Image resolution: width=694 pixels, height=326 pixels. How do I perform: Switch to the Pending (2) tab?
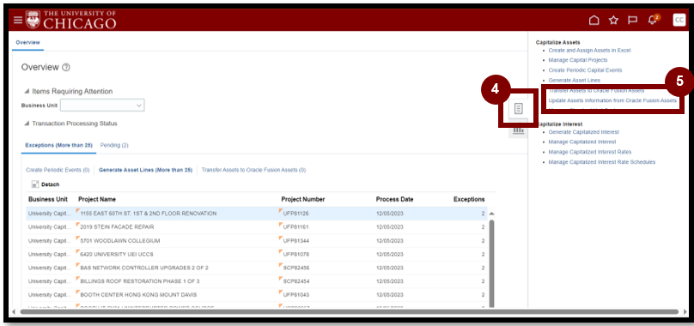[114, 145]
